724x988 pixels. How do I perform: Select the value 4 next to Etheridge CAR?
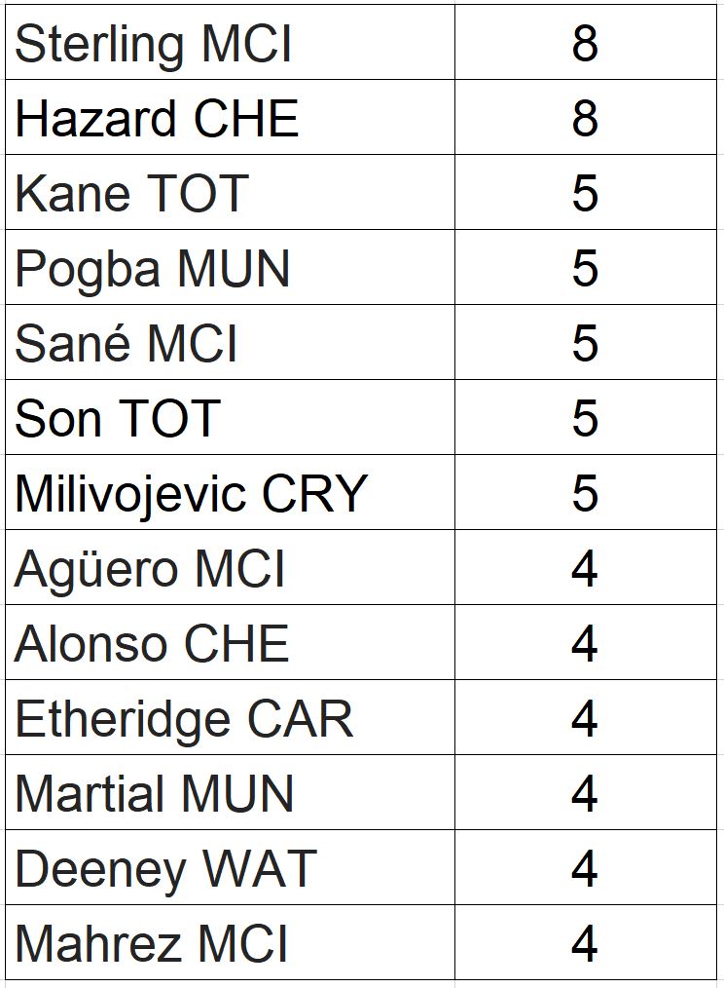585,718
